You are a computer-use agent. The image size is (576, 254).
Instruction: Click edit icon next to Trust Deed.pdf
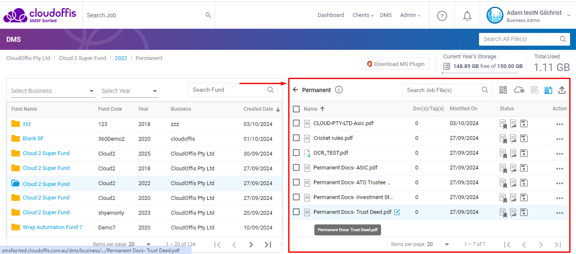click(397, 212)
